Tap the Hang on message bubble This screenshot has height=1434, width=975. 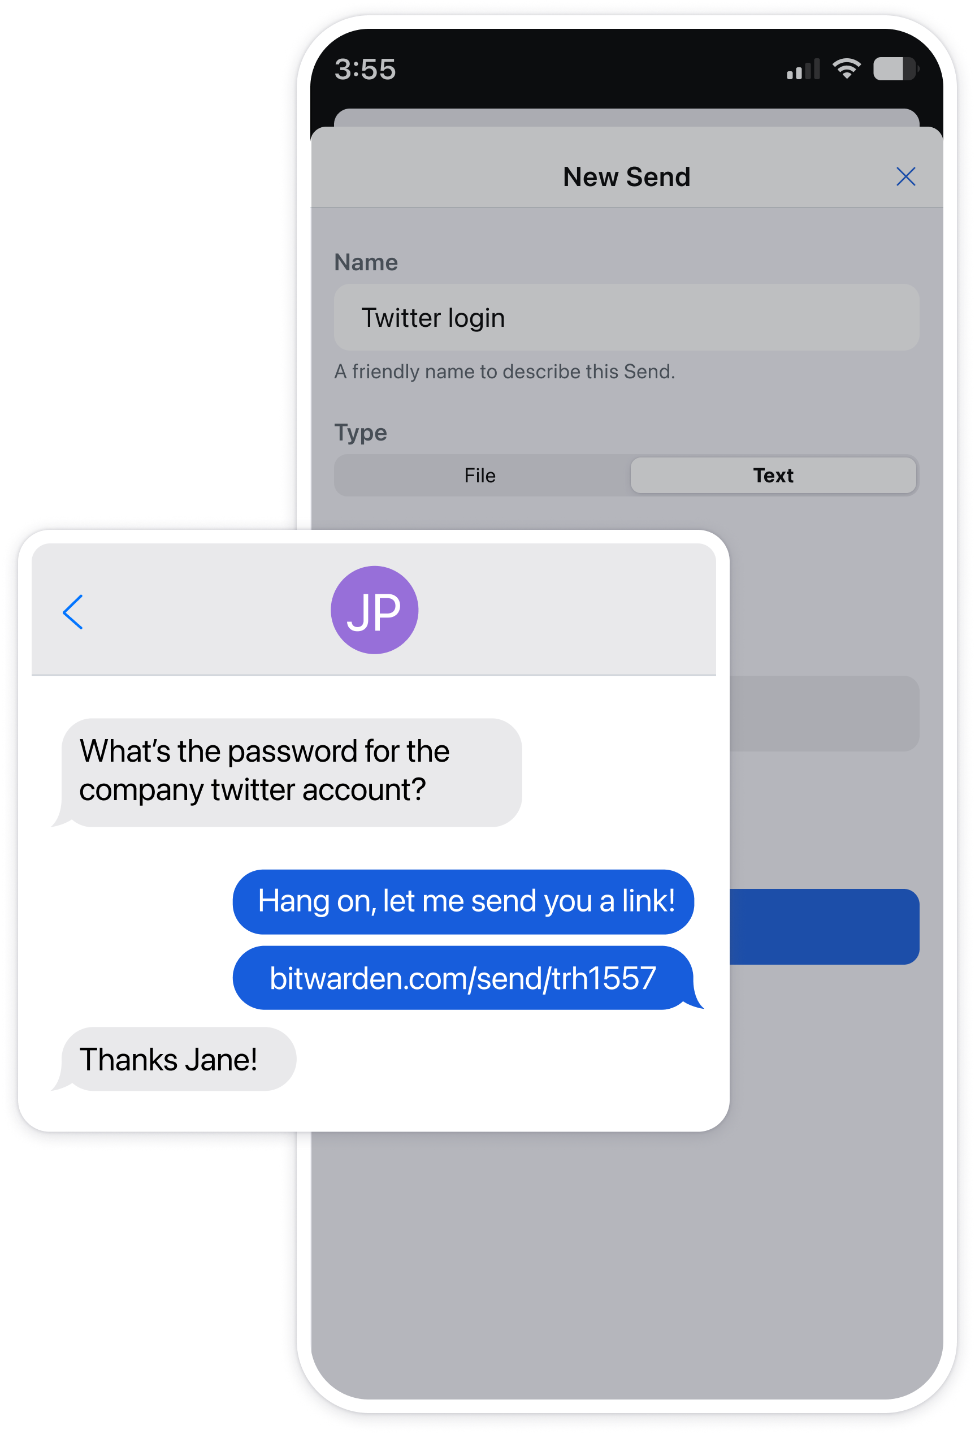463,901
